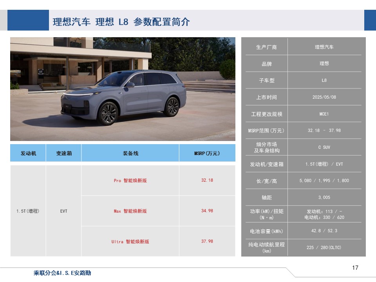Click the "工程更改规模" spec label
Screen dimensions: 376x282
point(267,114)
